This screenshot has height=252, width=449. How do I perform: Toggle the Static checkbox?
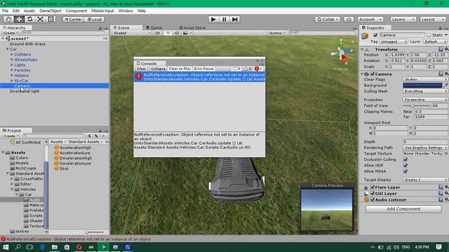[429, 35]
